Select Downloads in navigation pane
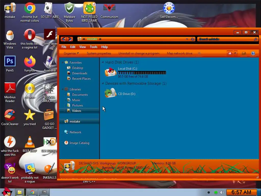 80,73
